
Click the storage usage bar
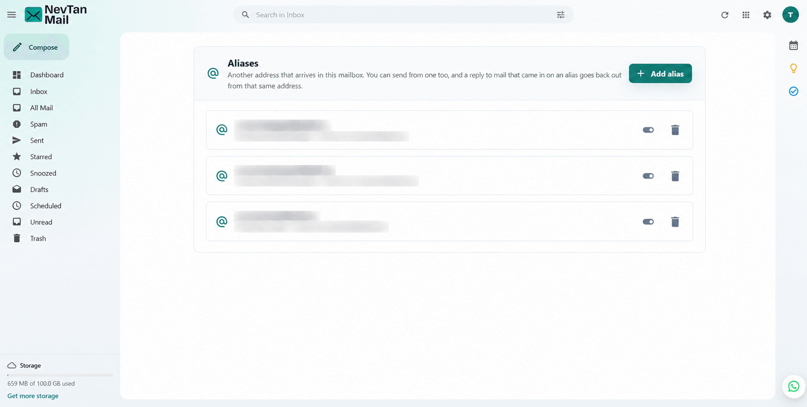point(60,375)
